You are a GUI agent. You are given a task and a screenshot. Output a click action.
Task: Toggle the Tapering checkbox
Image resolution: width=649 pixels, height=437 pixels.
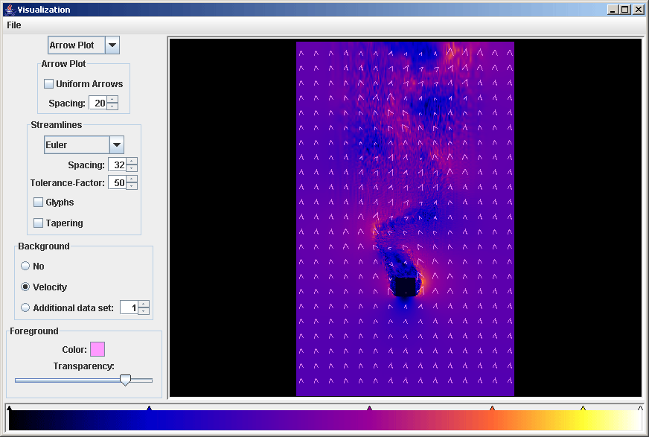39,223
